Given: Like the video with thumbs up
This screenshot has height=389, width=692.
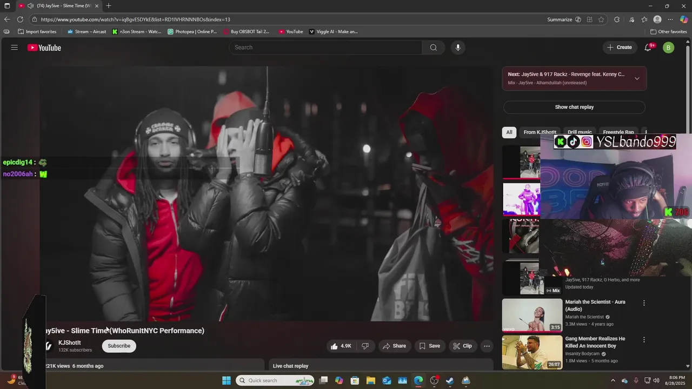Looking at the screenshot, I should coord(341,346).
